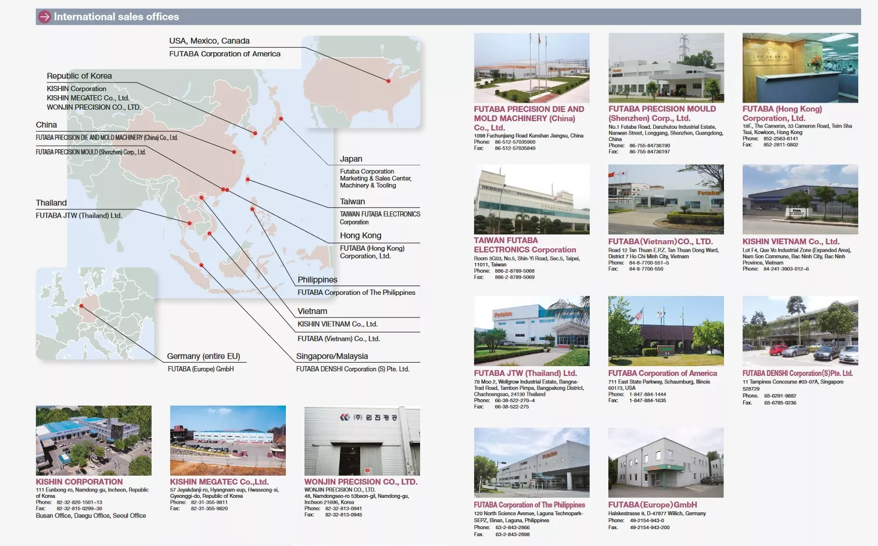Select the FUTABA (Vietnam)CO., LTD. heading
Viewport: 878px width, 546px height.
pos(660,241)
